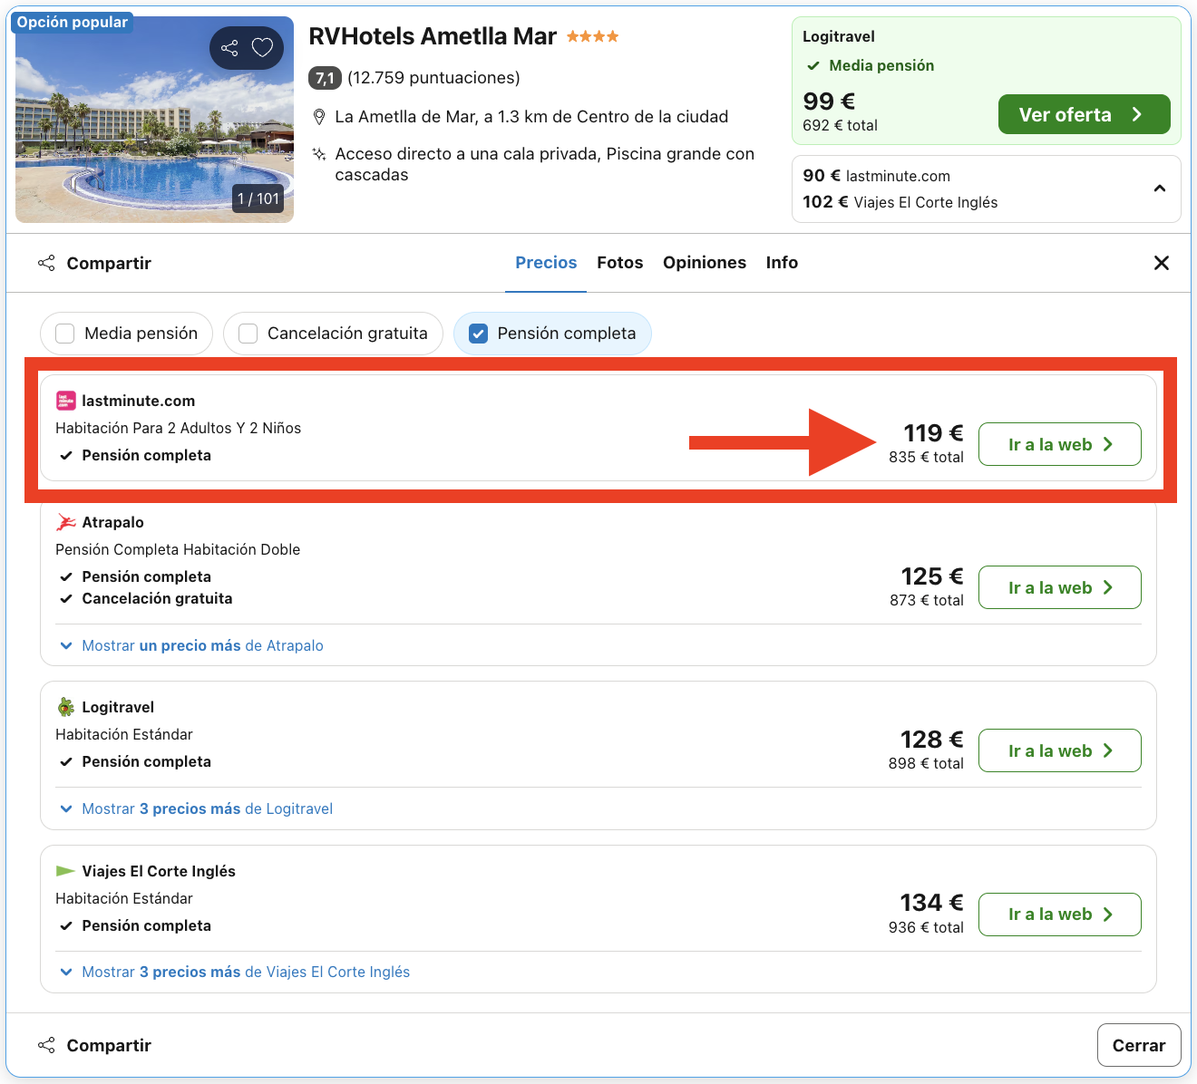Image resolution: width=1197 pixels, height=1084 pixels.
Task: Save hotel with the heart icon
Action: 262,48
